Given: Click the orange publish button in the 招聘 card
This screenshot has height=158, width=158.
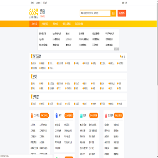Looking at the screenshot, I should tap(93, 115).
